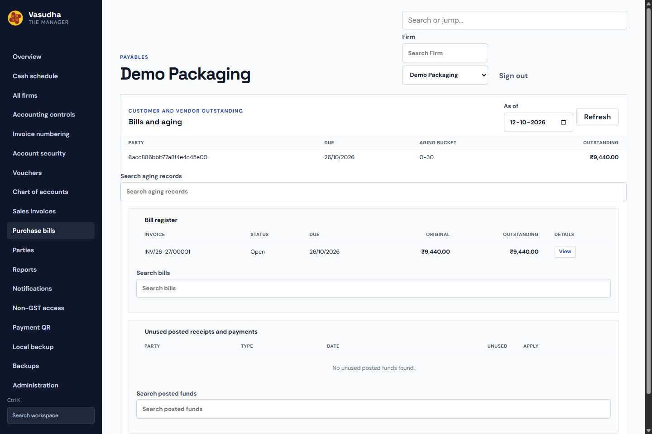Click the Unused posted receipts and payments heading

(x=201, y=332)
